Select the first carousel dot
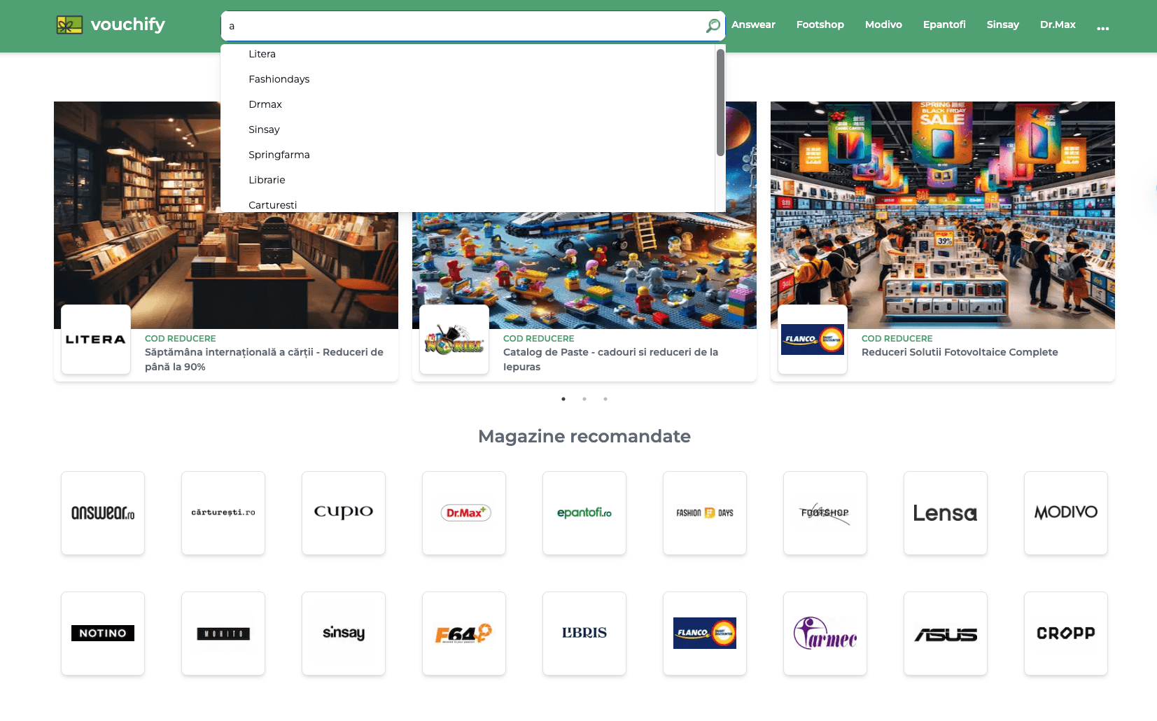 pos(563,399)
